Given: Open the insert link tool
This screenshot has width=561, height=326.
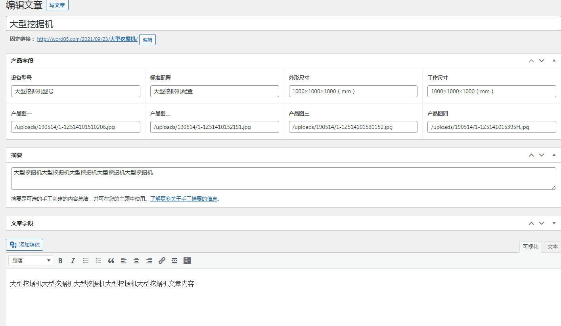Looking at the screenshot, I should [162, 261].
